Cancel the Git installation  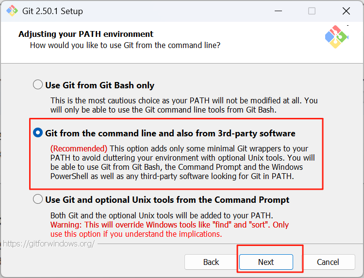pyautogui.click(x=328, y=262)
